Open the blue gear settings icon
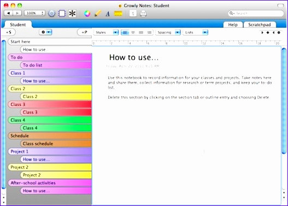 point(51,14)
